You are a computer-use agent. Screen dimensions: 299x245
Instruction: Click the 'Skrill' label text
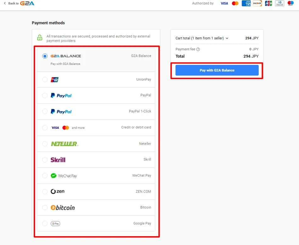[147, 159]
